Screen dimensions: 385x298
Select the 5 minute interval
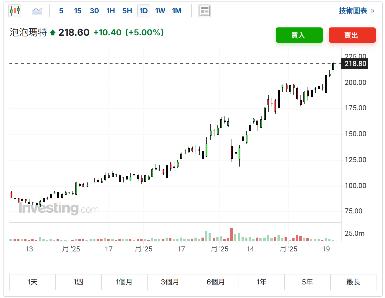[x=61, y=11]
